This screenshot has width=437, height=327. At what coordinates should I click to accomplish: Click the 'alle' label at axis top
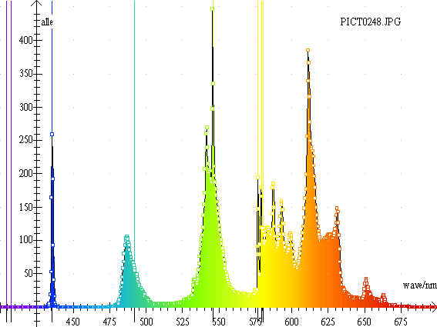pos(47,22)
